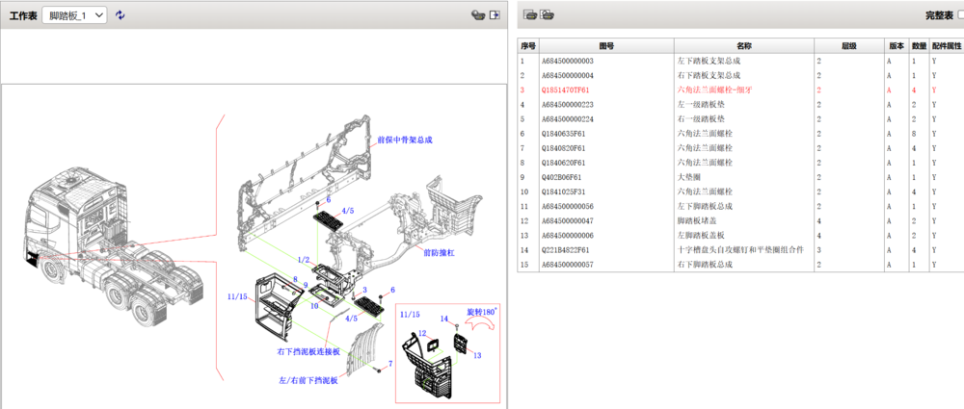Image resolution: width=964 pixels, height=409 pixels.
Task: Select part number Q1840635F61
Action: coord(563,133)
